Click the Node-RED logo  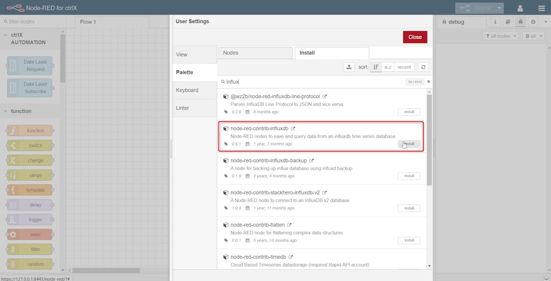tap(15, 8)
